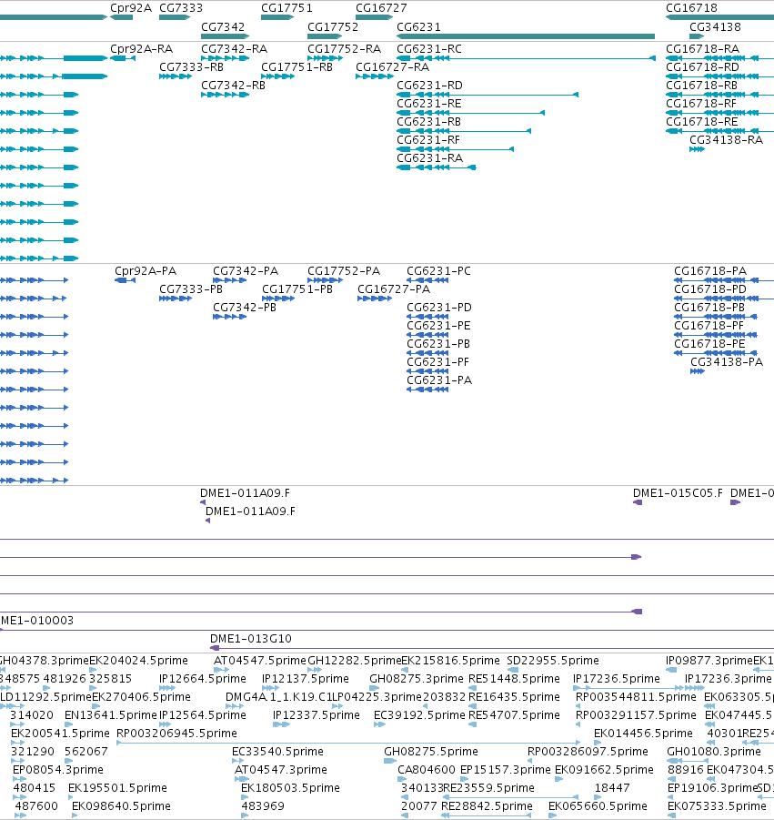Click transcript CG6231-RB label
This screenshot has height=820, width=774.
[x=428, y=121]
